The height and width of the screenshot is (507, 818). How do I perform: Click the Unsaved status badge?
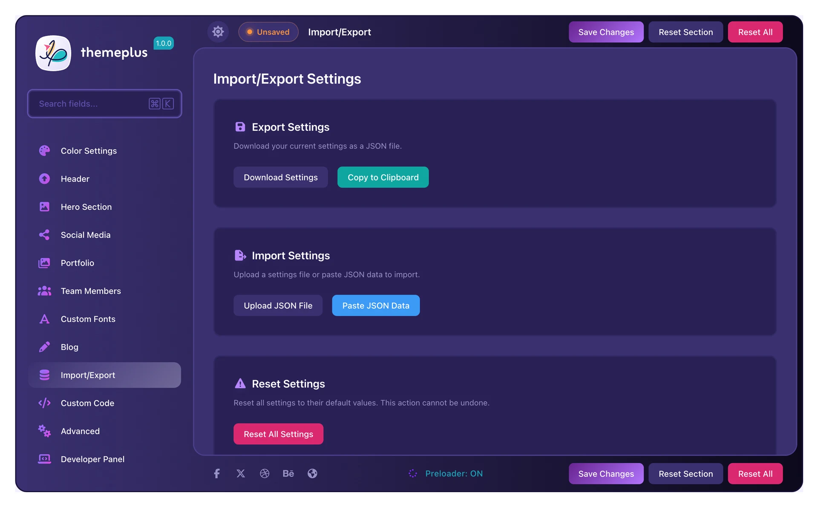268,32
